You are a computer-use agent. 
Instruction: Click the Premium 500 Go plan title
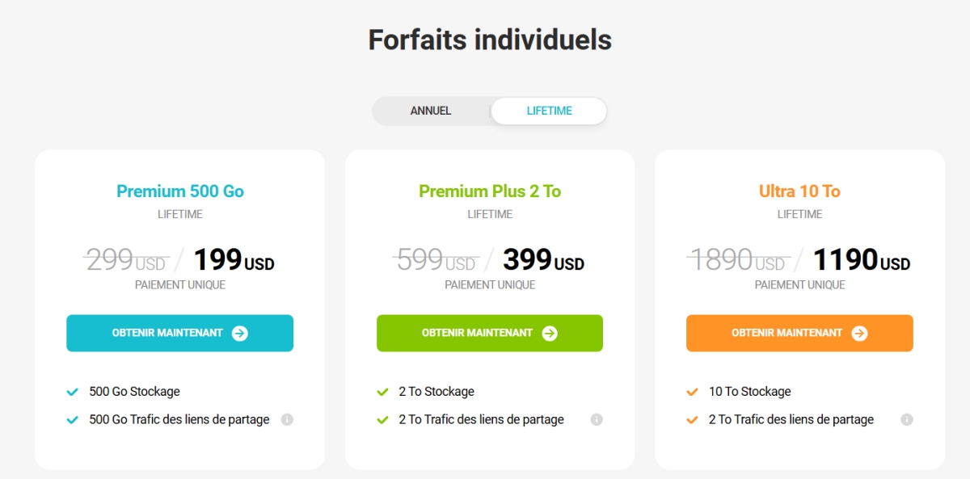click(180, 191)
